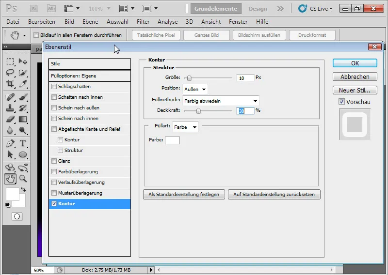Select the Dodge tool

pos(23,130)
